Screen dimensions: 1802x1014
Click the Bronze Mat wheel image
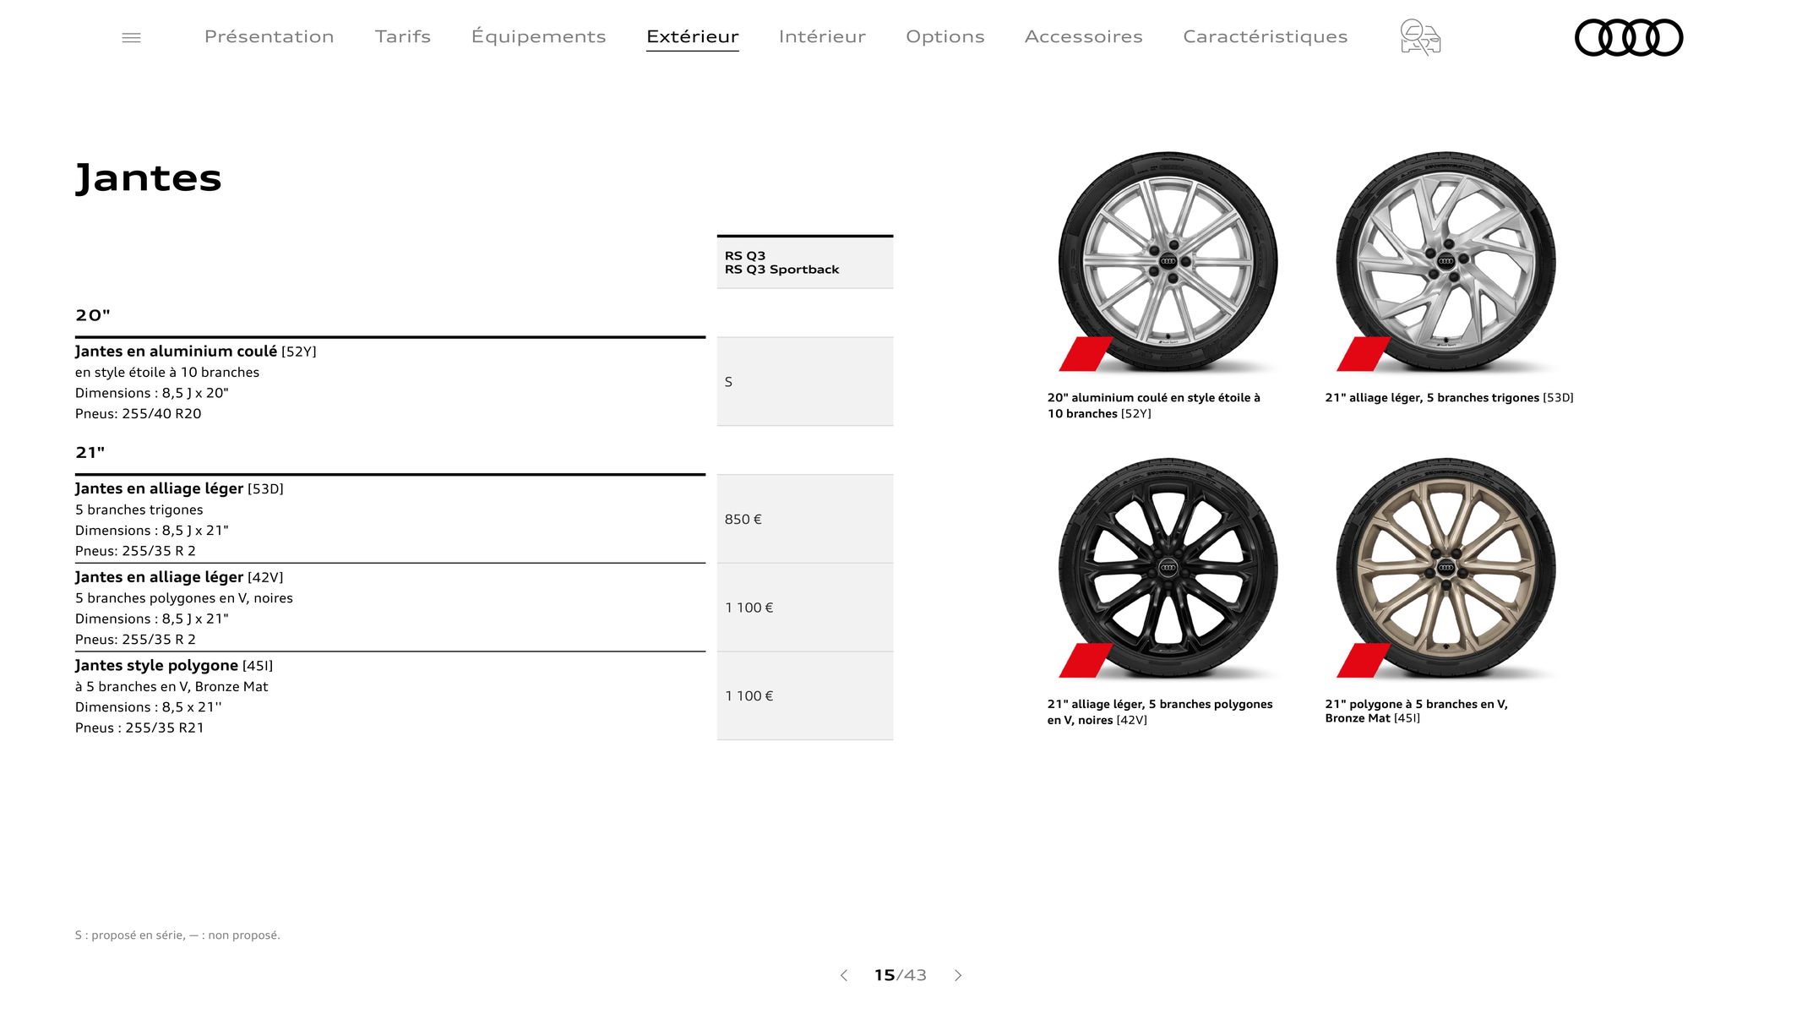[x=1445, y=568]
